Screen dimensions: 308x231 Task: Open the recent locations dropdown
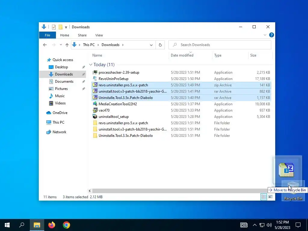coord(61,45)
